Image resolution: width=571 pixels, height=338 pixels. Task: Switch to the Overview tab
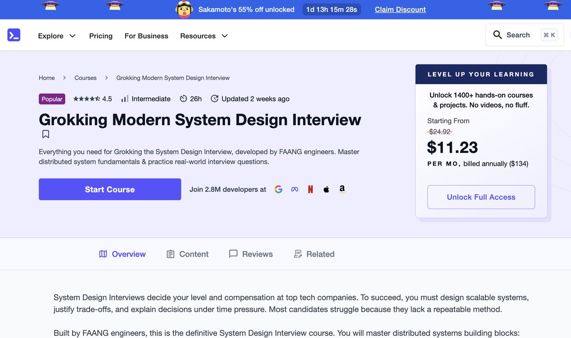point(122,254)
